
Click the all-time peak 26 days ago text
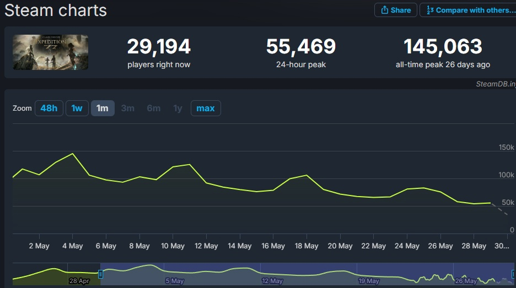443,64
